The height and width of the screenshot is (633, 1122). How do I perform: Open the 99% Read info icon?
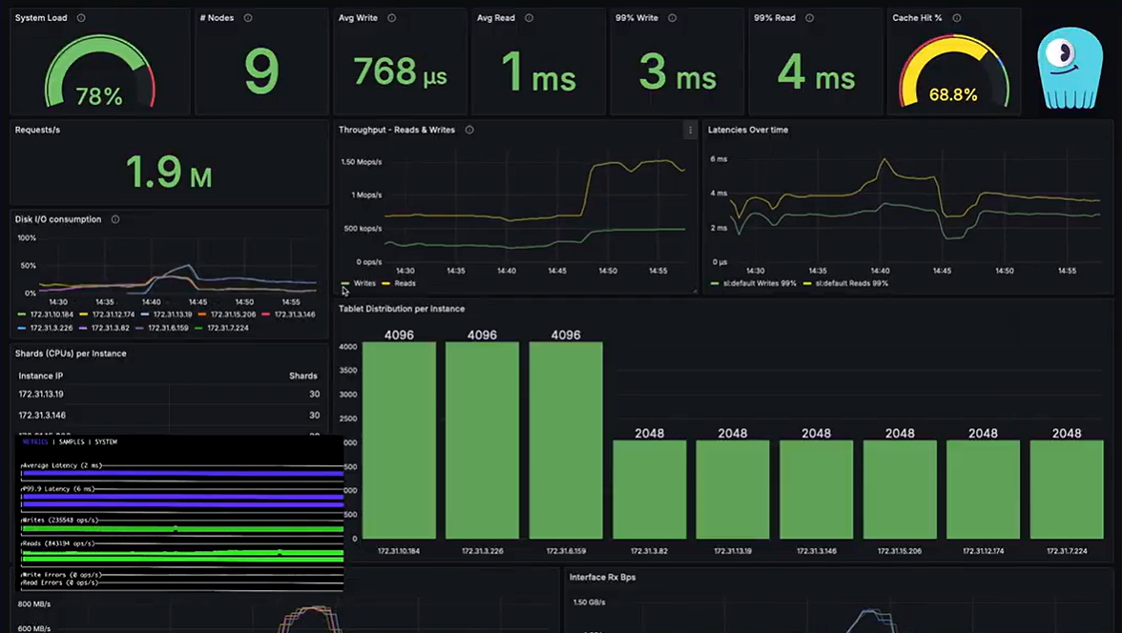[809, 18]
